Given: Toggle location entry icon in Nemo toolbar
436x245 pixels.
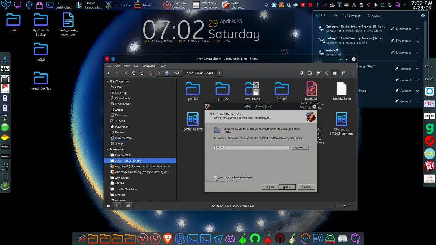Looking at the screenshot, I should tap(301, 73).
